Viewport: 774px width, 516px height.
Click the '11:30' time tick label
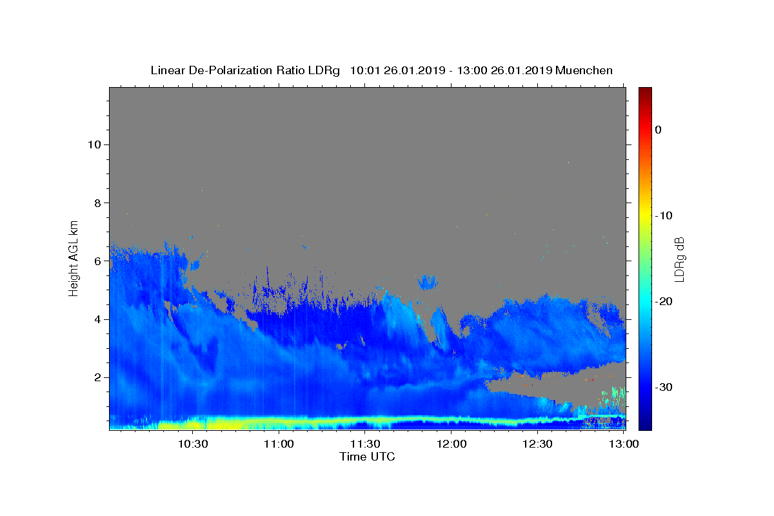(x=365, y=444)
